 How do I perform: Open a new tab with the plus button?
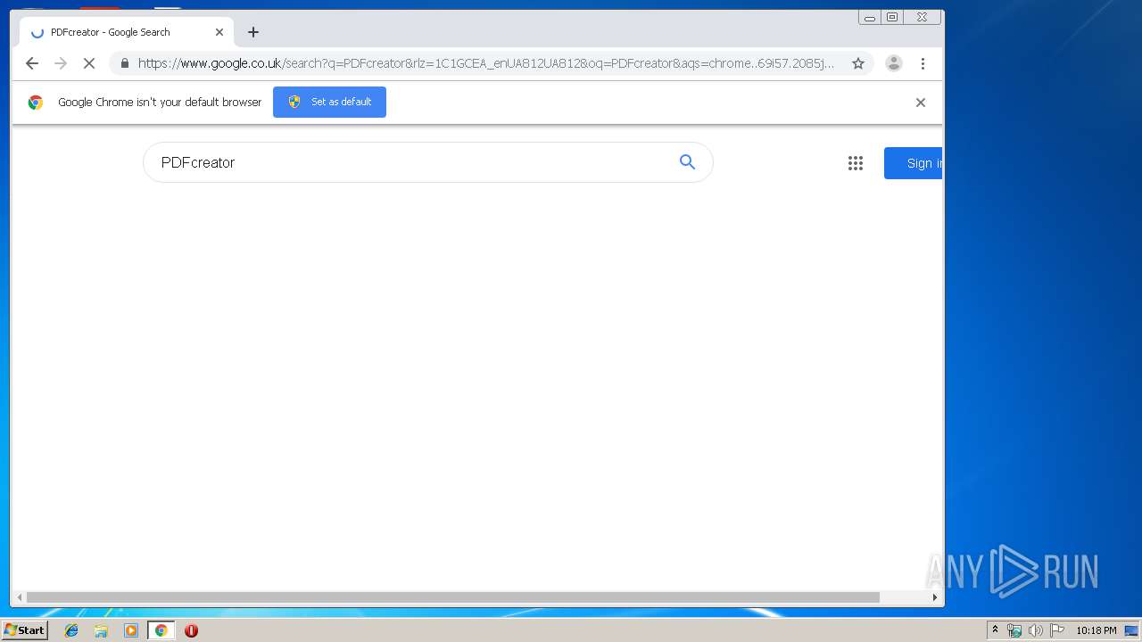253,32
